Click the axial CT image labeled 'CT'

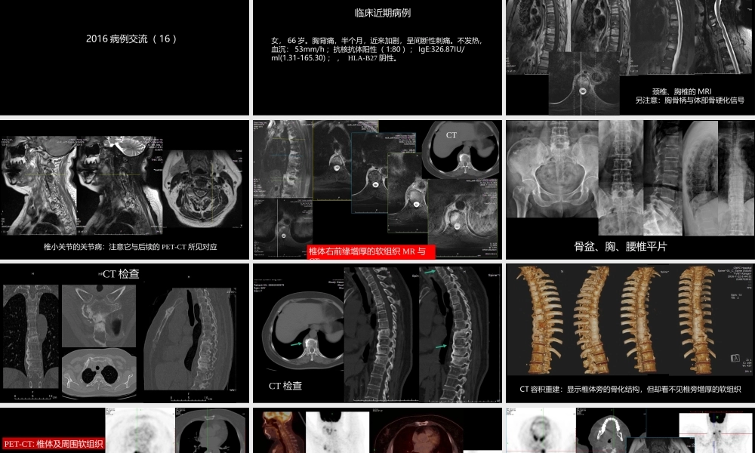point(462,150)
